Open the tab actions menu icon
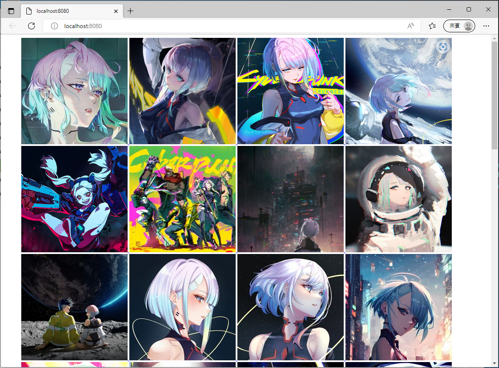 pyautogui.click(x=11, y=11)
